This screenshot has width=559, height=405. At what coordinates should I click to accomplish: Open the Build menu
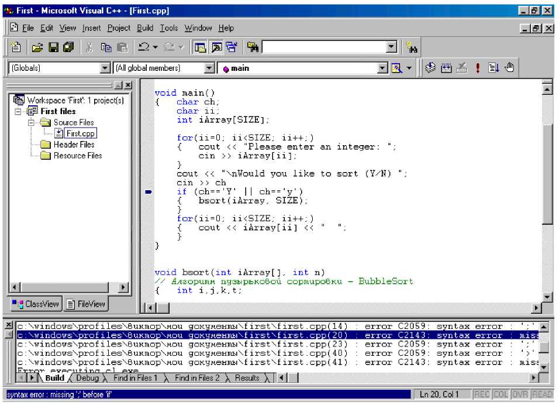tap(145, 28)
